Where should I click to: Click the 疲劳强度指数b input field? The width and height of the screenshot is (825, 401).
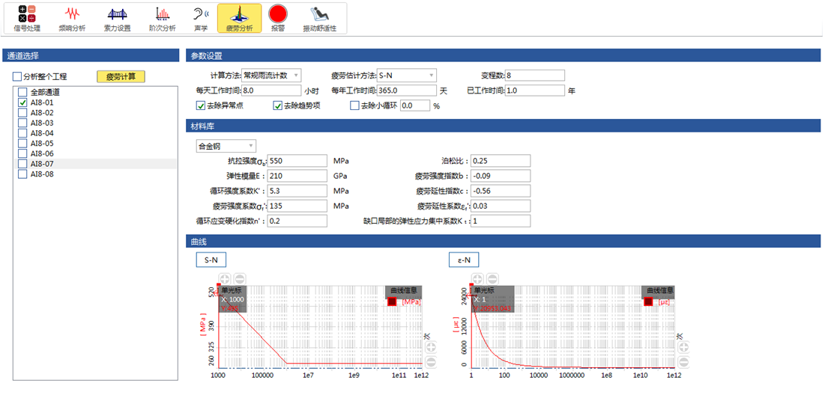point(501,176)
